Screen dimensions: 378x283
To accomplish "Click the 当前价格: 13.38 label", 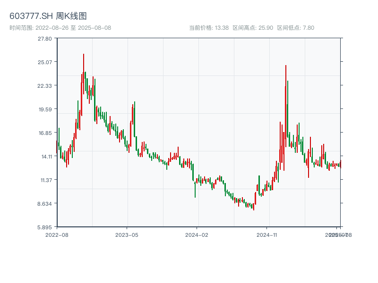I will 209,28.
